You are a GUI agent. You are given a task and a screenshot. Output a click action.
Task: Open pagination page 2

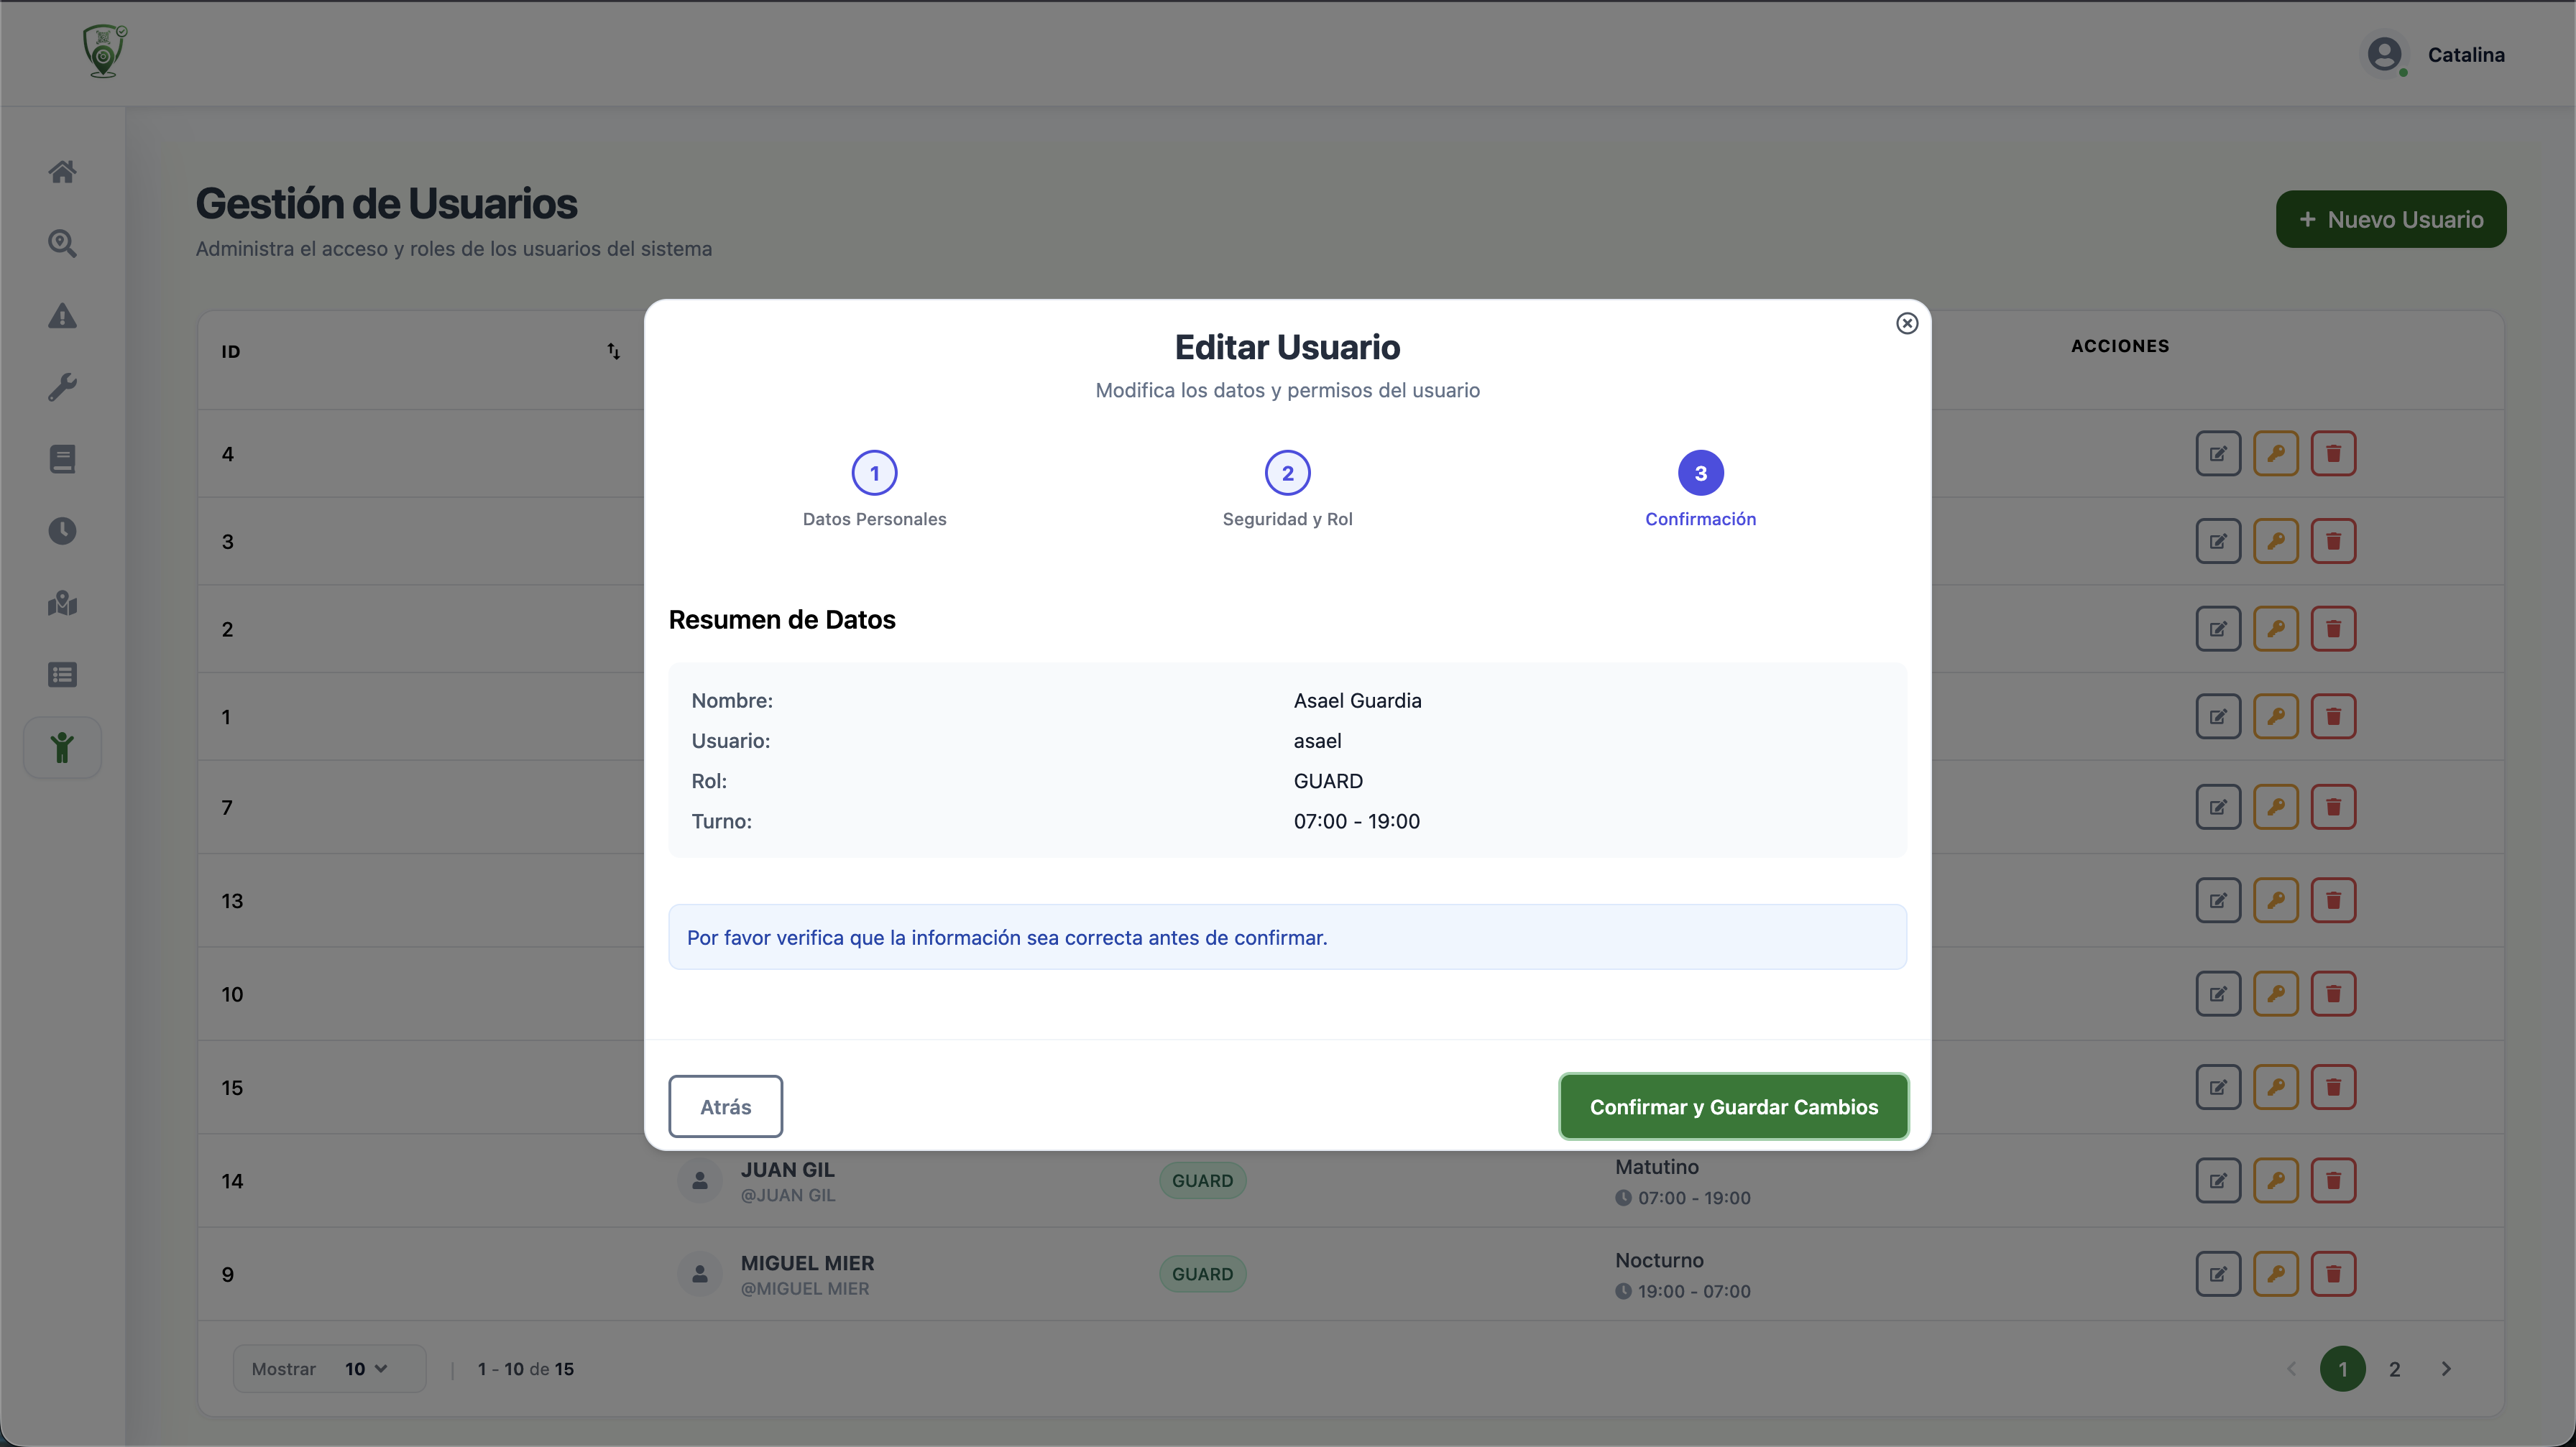(x=2394, y=1369)
